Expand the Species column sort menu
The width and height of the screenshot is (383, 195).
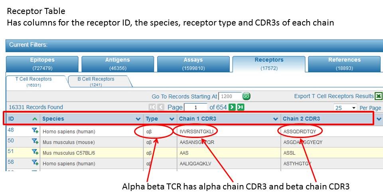[138, 119]
